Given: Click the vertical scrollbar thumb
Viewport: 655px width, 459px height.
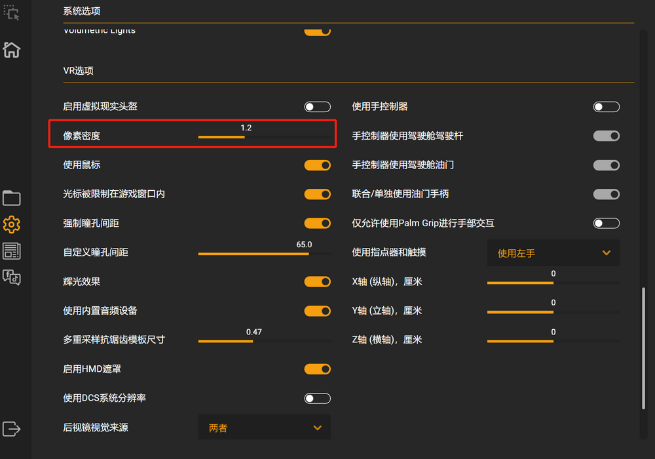Looking at the screenshot, I should pyautogui.click(x=643, y=348).
